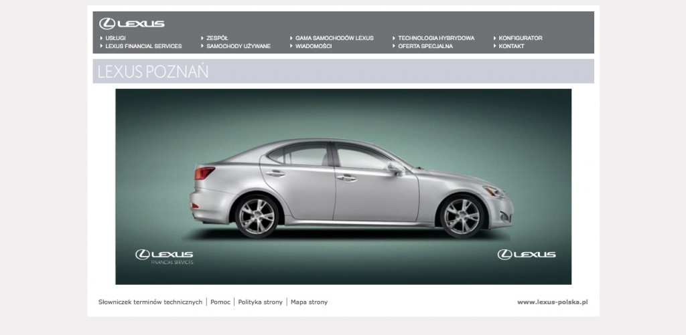
Task: Click arrow bullet beside GAMA SAMOCHODÓW LEXUS
Action: [291, 38]
